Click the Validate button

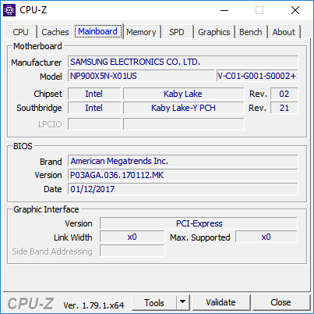(221, 302)
